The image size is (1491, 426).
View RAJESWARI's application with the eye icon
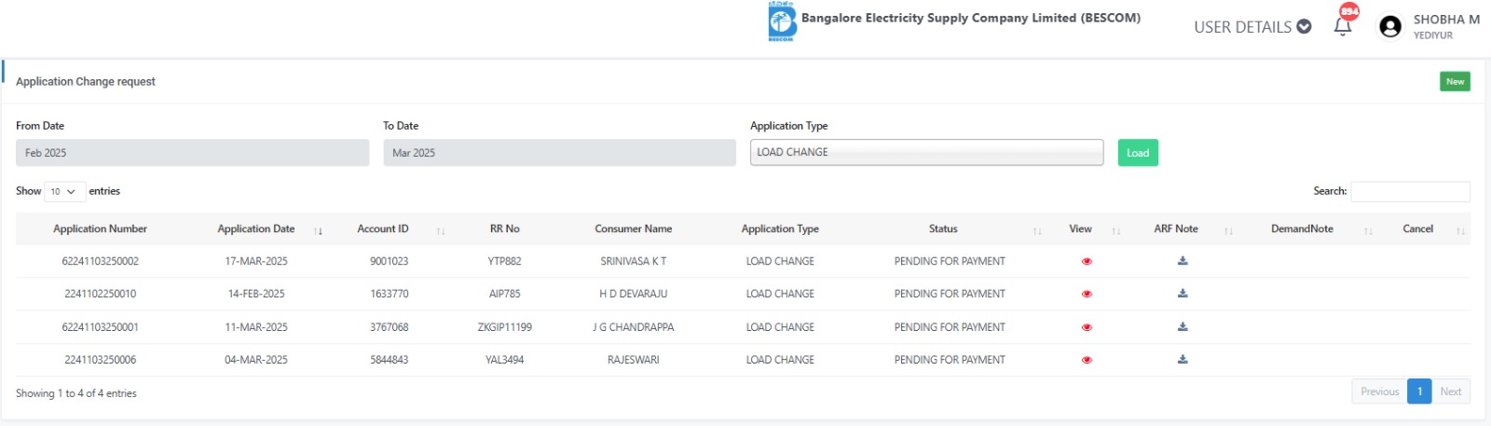click(1087, 360)
